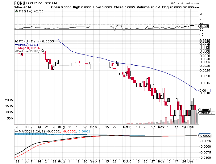The image size is (216, 164).
Task: Click "Dec" on the MACD panel date axis
Action: tap(190, 161)
